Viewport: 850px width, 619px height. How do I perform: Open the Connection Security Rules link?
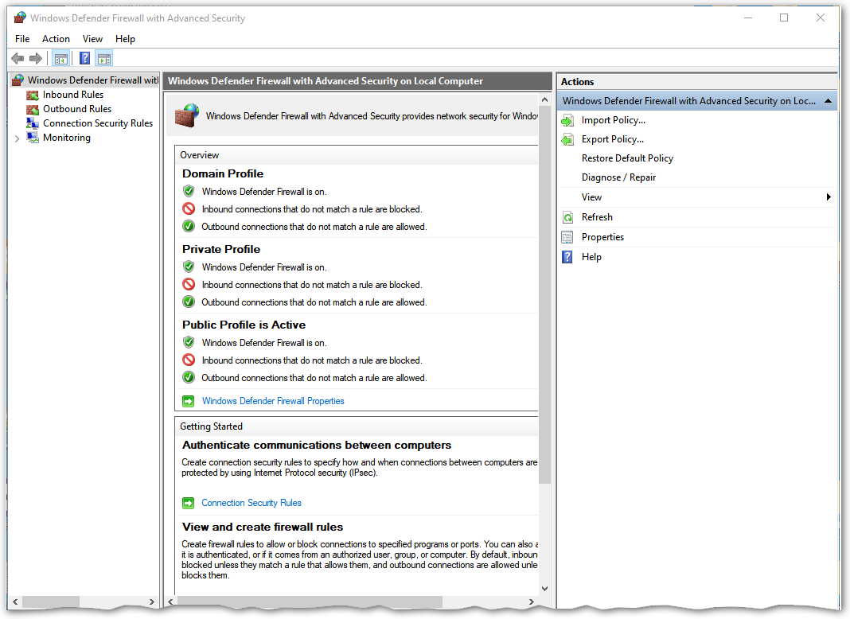tap(251, 503)
